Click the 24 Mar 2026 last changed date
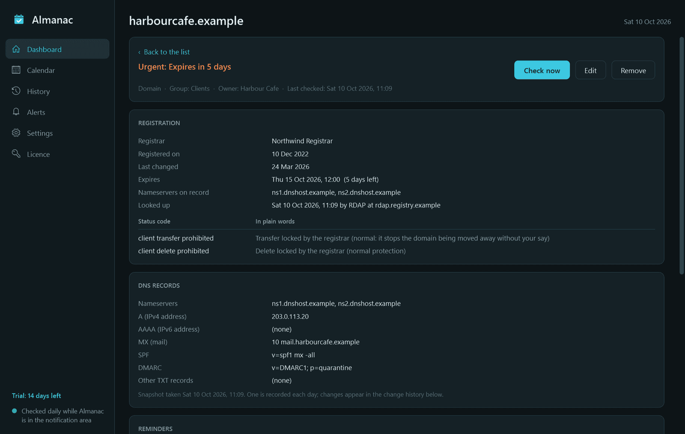Screen dimensions: 685x434 point(291,166)
